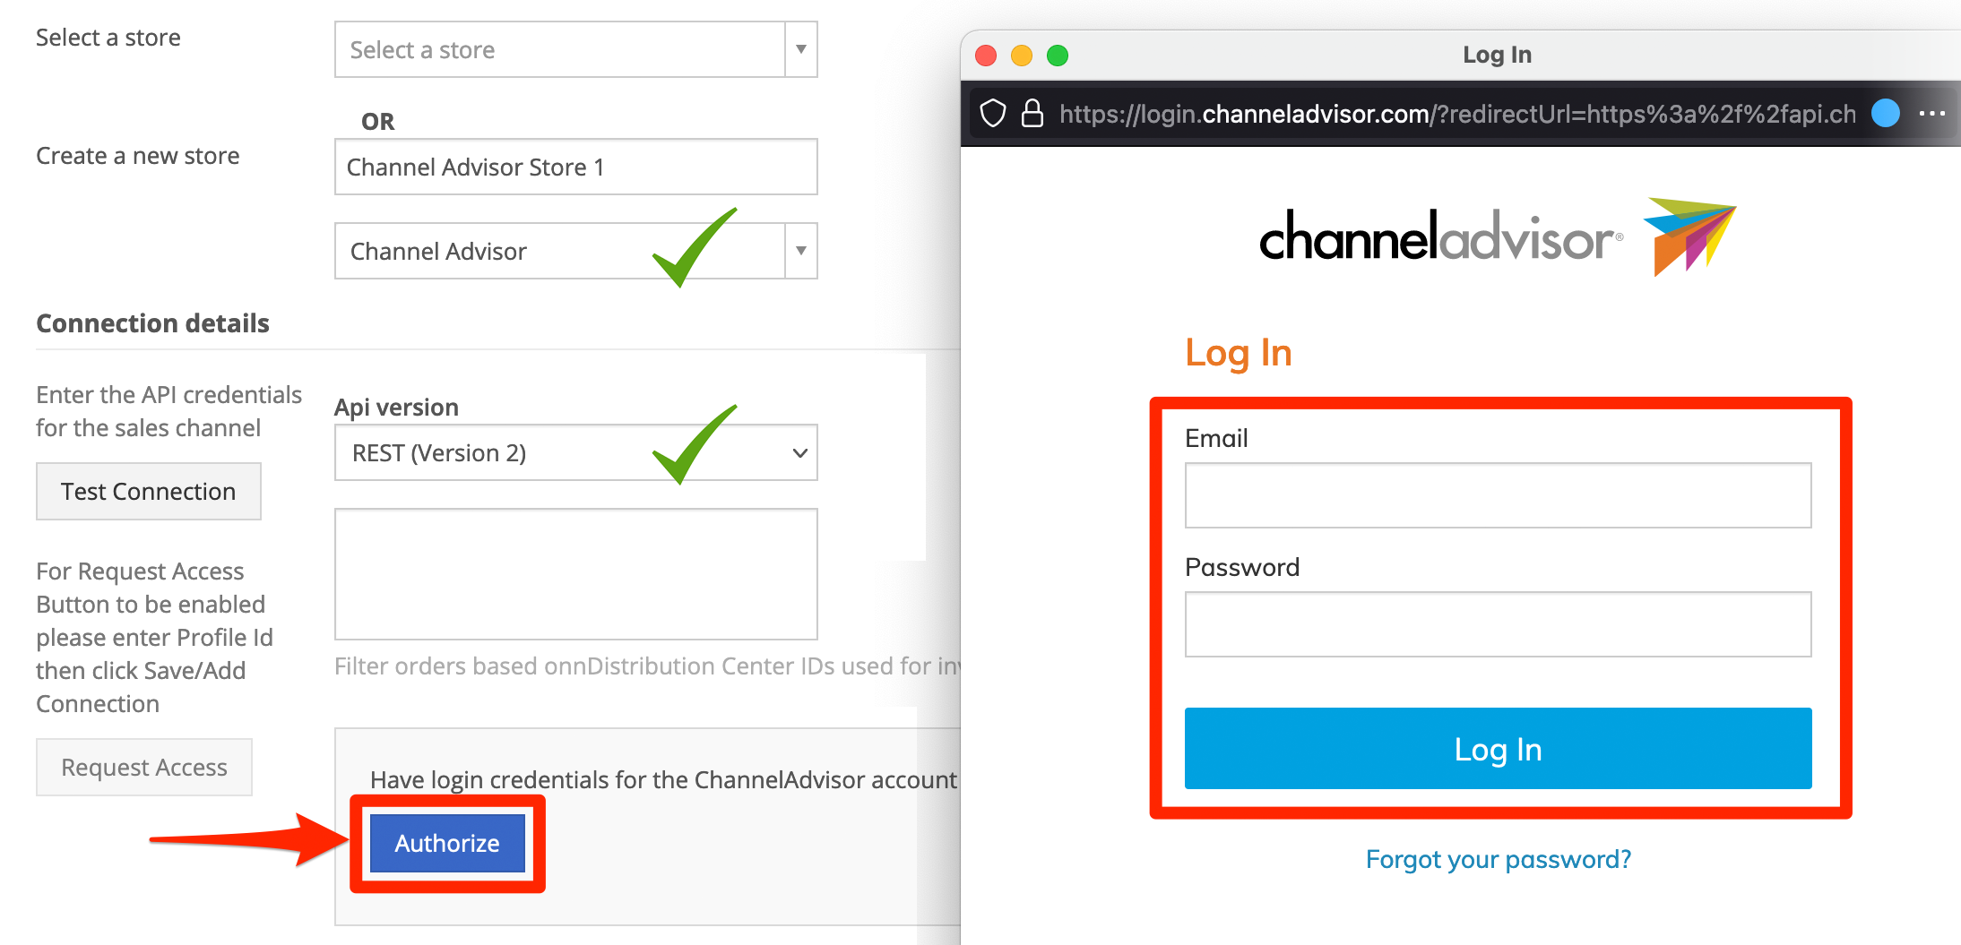Click the green zoom window button
The height and width of the screenshot is (945, 1961).
1058,56
